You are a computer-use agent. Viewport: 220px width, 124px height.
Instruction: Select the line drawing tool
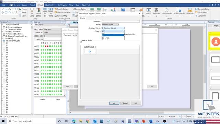click(x=3, y=9)
